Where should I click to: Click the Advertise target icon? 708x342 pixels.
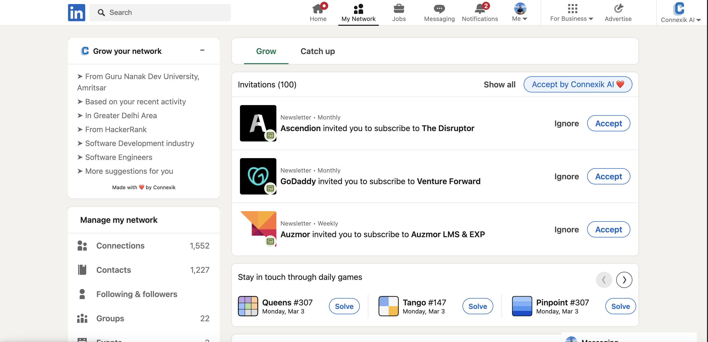[x=618, y=9]
